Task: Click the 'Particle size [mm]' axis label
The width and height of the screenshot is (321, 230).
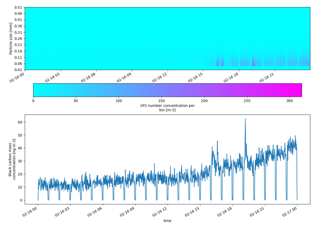Action: [x=11, y=39]
